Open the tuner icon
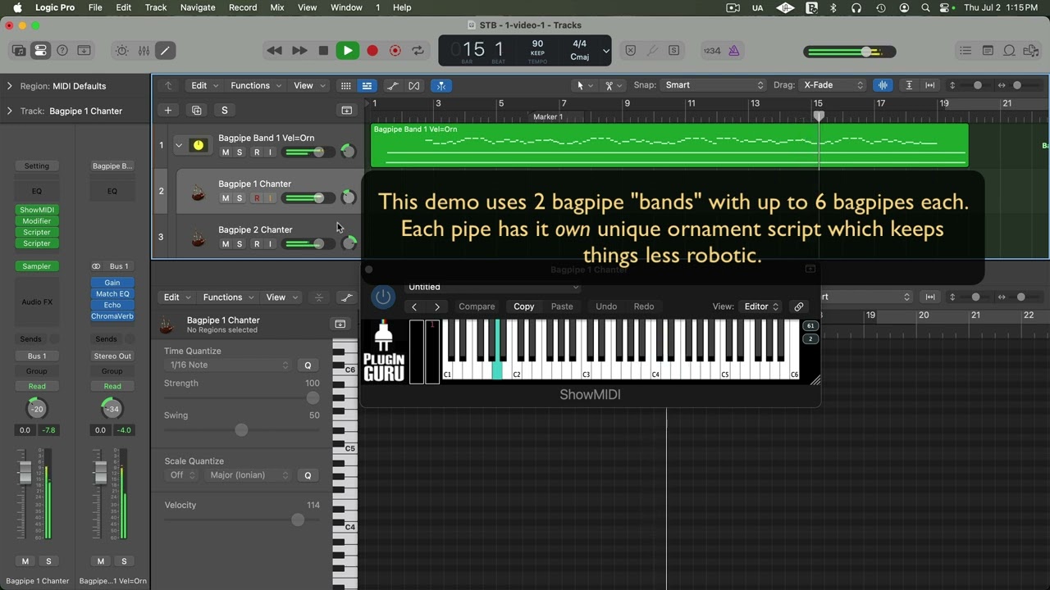The width and height of the screenshot is (1050, 590). pyautogui.click(x=652, y=51)
